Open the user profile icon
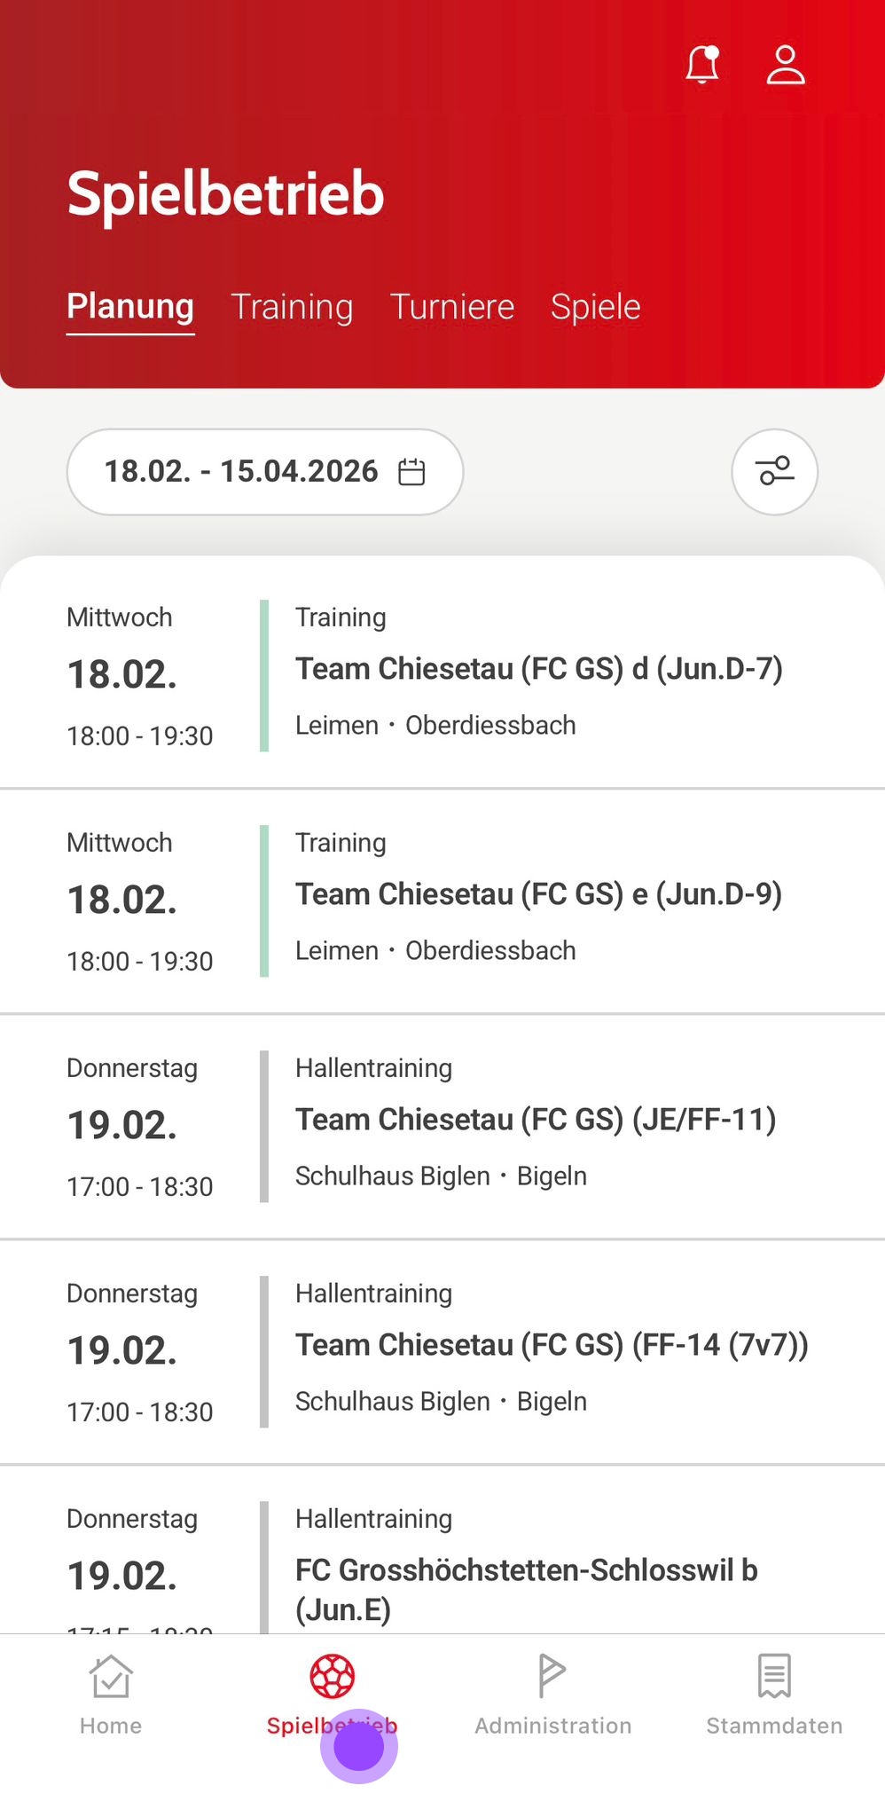 [785, 65]
